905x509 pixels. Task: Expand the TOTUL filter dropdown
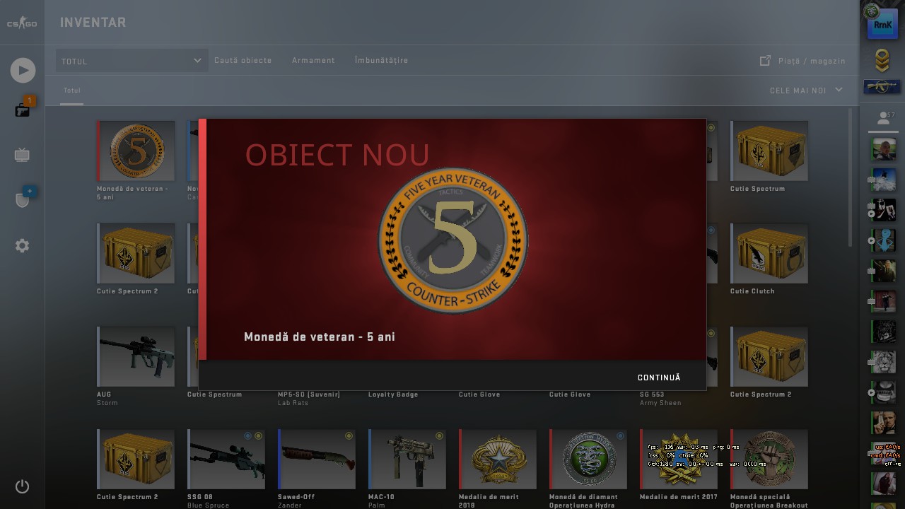click(132, 61)
